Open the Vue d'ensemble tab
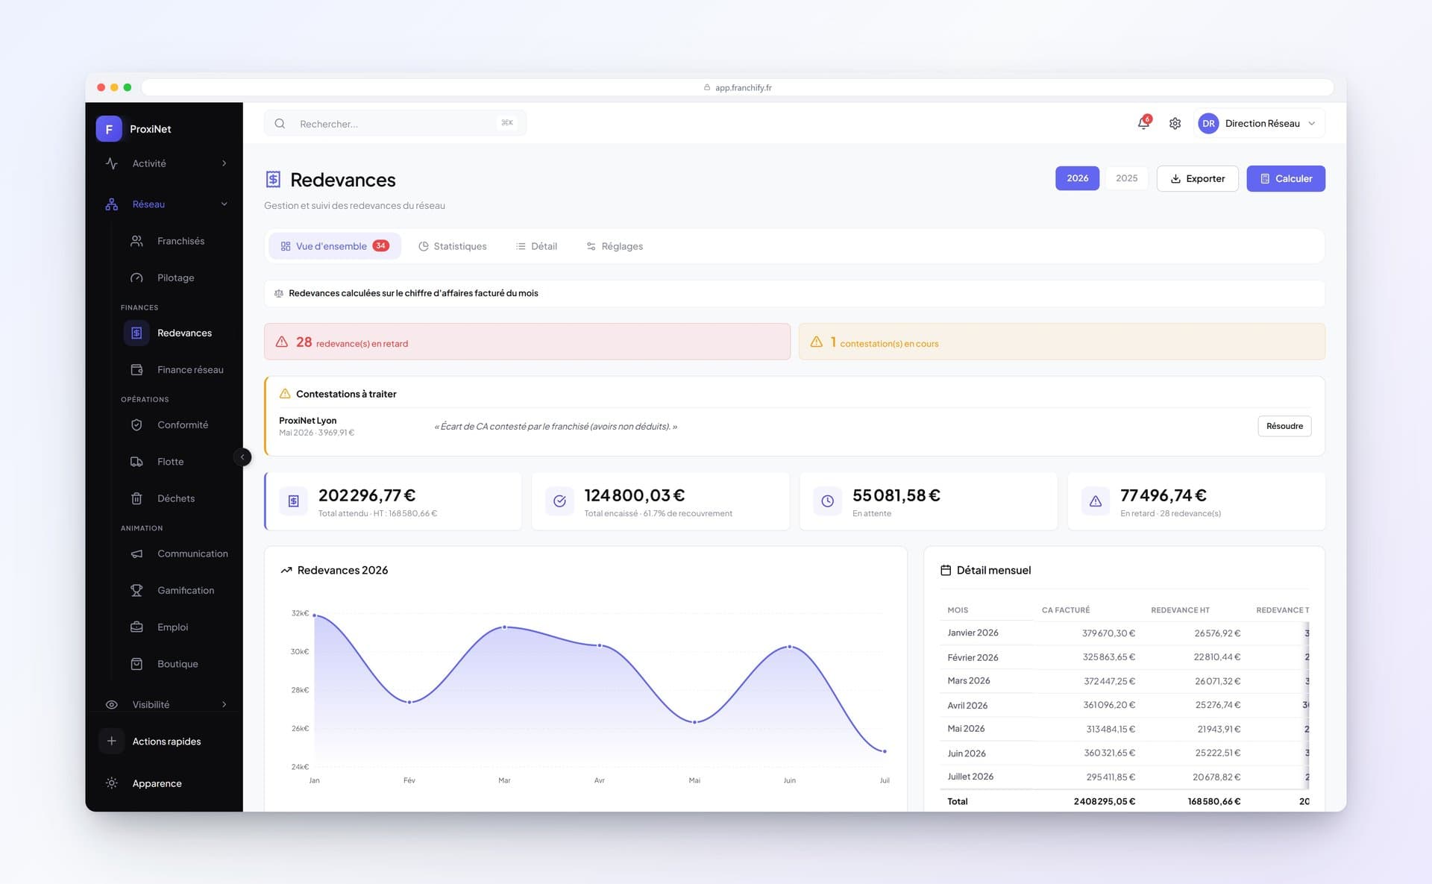The width and height of the screenshot is (1432, 884). (x=335, y=246)
